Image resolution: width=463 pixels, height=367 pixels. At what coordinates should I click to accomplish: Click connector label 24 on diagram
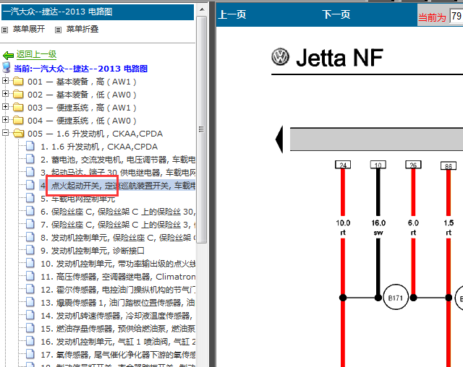pyautogui.click(x=343, y=165)
